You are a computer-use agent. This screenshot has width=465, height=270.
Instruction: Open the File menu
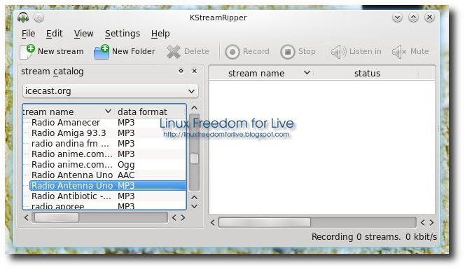click(28, 34)
